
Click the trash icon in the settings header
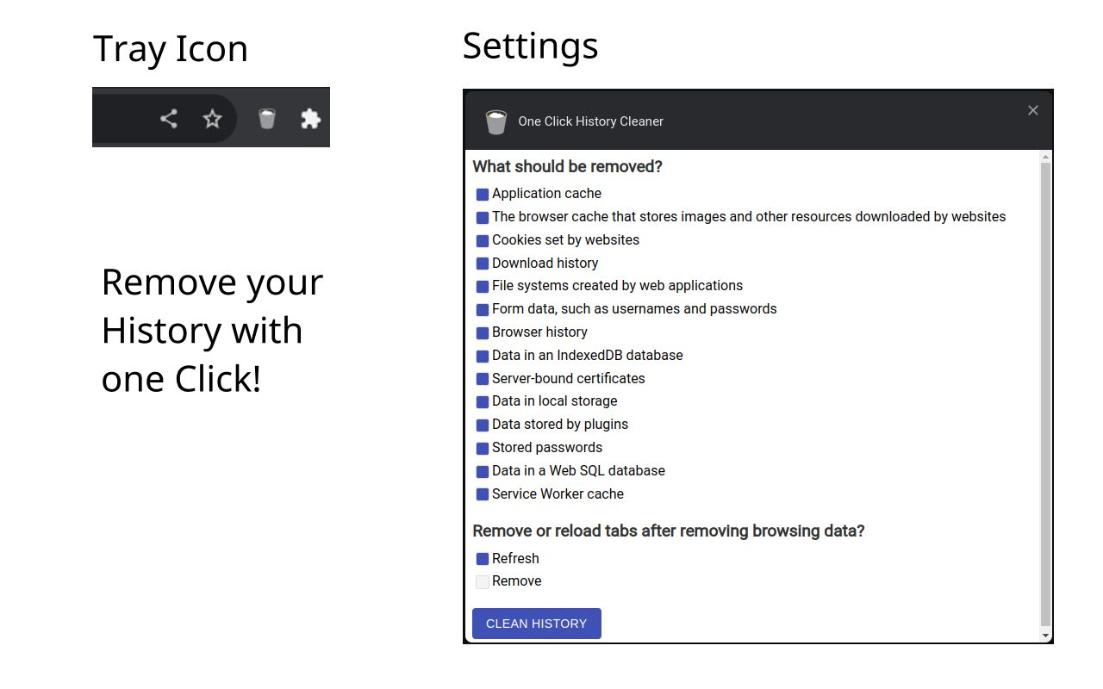[x=496, y=121]
